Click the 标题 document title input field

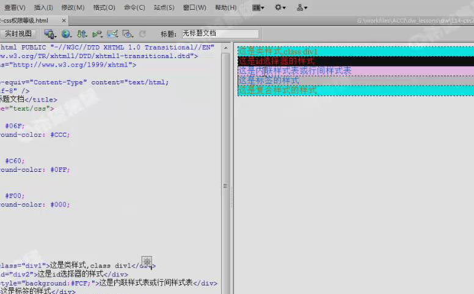(220, 34)
